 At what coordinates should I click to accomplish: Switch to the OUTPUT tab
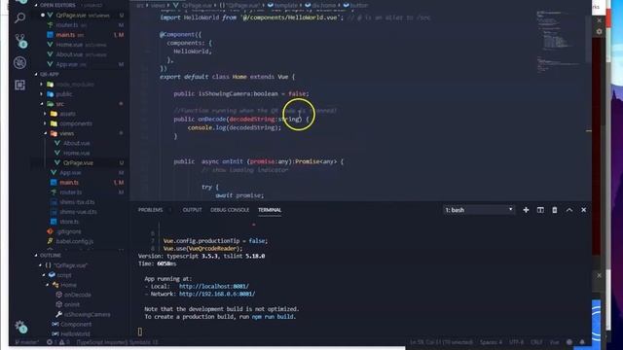pyautogui.click(x=193, y=210)
